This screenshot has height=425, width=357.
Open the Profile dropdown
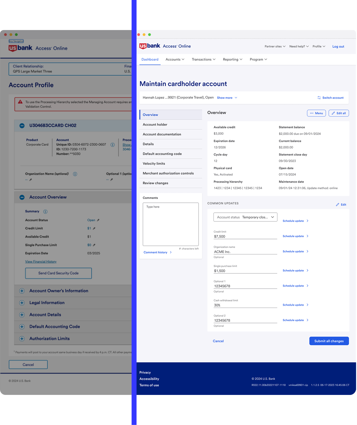(319, 46)
